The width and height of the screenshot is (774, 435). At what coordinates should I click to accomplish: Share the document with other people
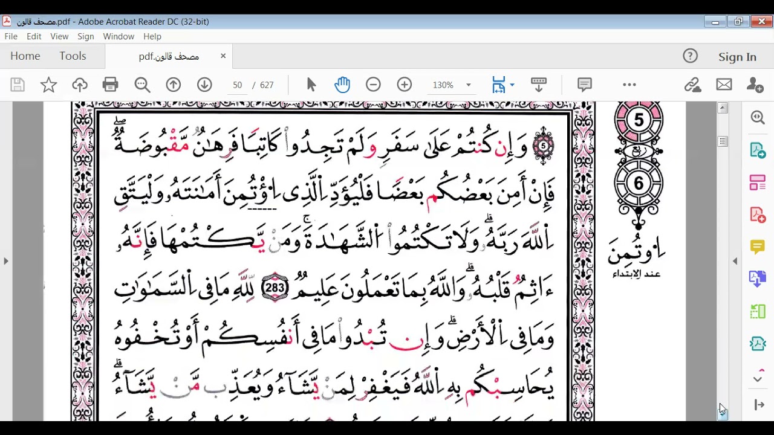pos(755,85)
